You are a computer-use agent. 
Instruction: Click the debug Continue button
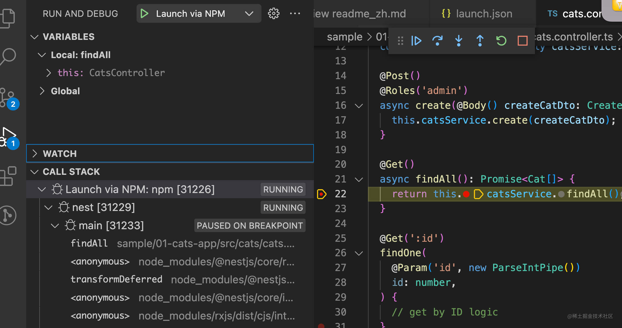click(x=416, y=41)
